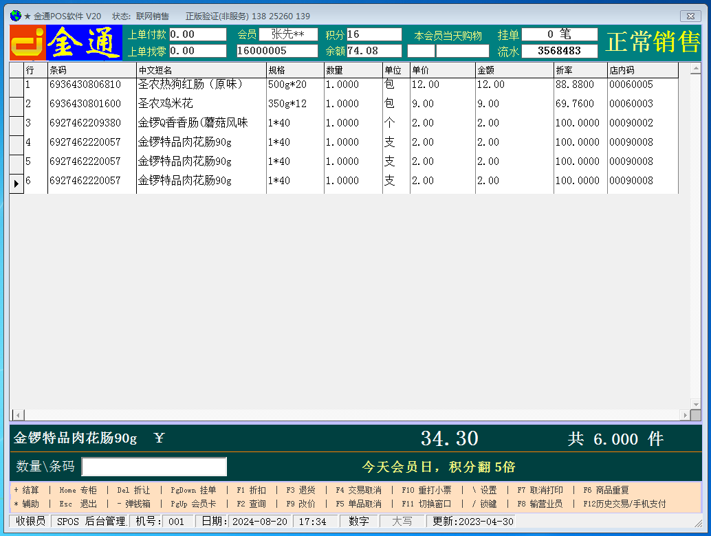Click unit price 9.00
This screenshot has width=711, height=536.
tap(423, 103)
